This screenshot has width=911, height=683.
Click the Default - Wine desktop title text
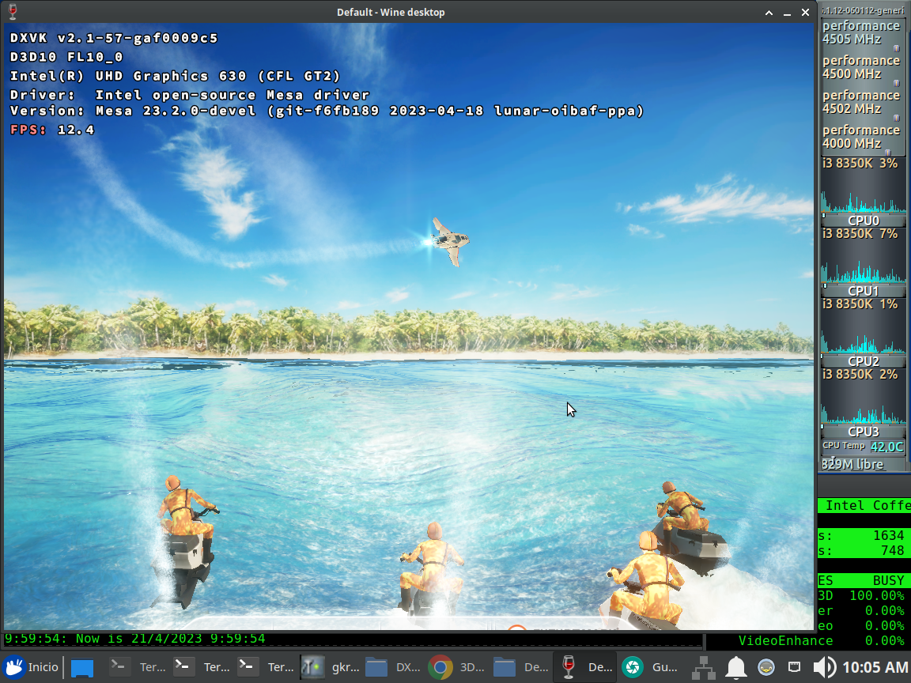coord(391,12)
